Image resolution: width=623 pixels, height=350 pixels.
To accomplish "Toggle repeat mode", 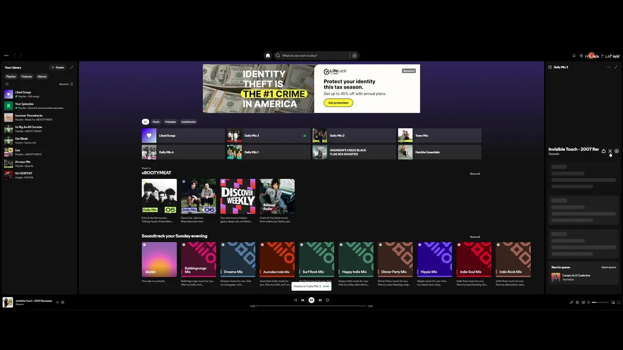I will pyautogui.click(x=328, y=300).
